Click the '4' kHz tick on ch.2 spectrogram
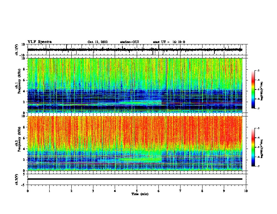 click(24, 149)
